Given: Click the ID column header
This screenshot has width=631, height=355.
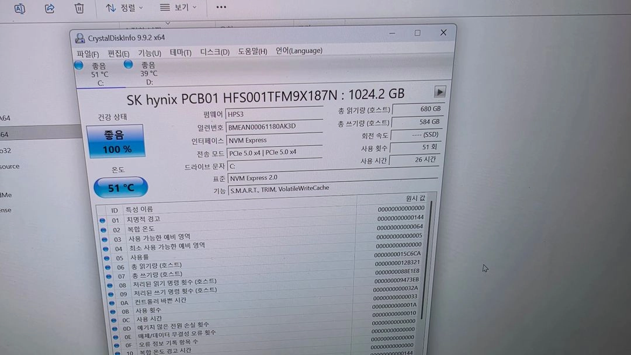Looking at the screenshot, I should click(x=115, y=210).
